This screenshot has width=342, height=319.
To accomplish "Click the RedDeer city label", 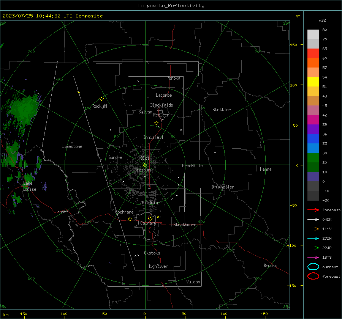I will click(161, 115).
